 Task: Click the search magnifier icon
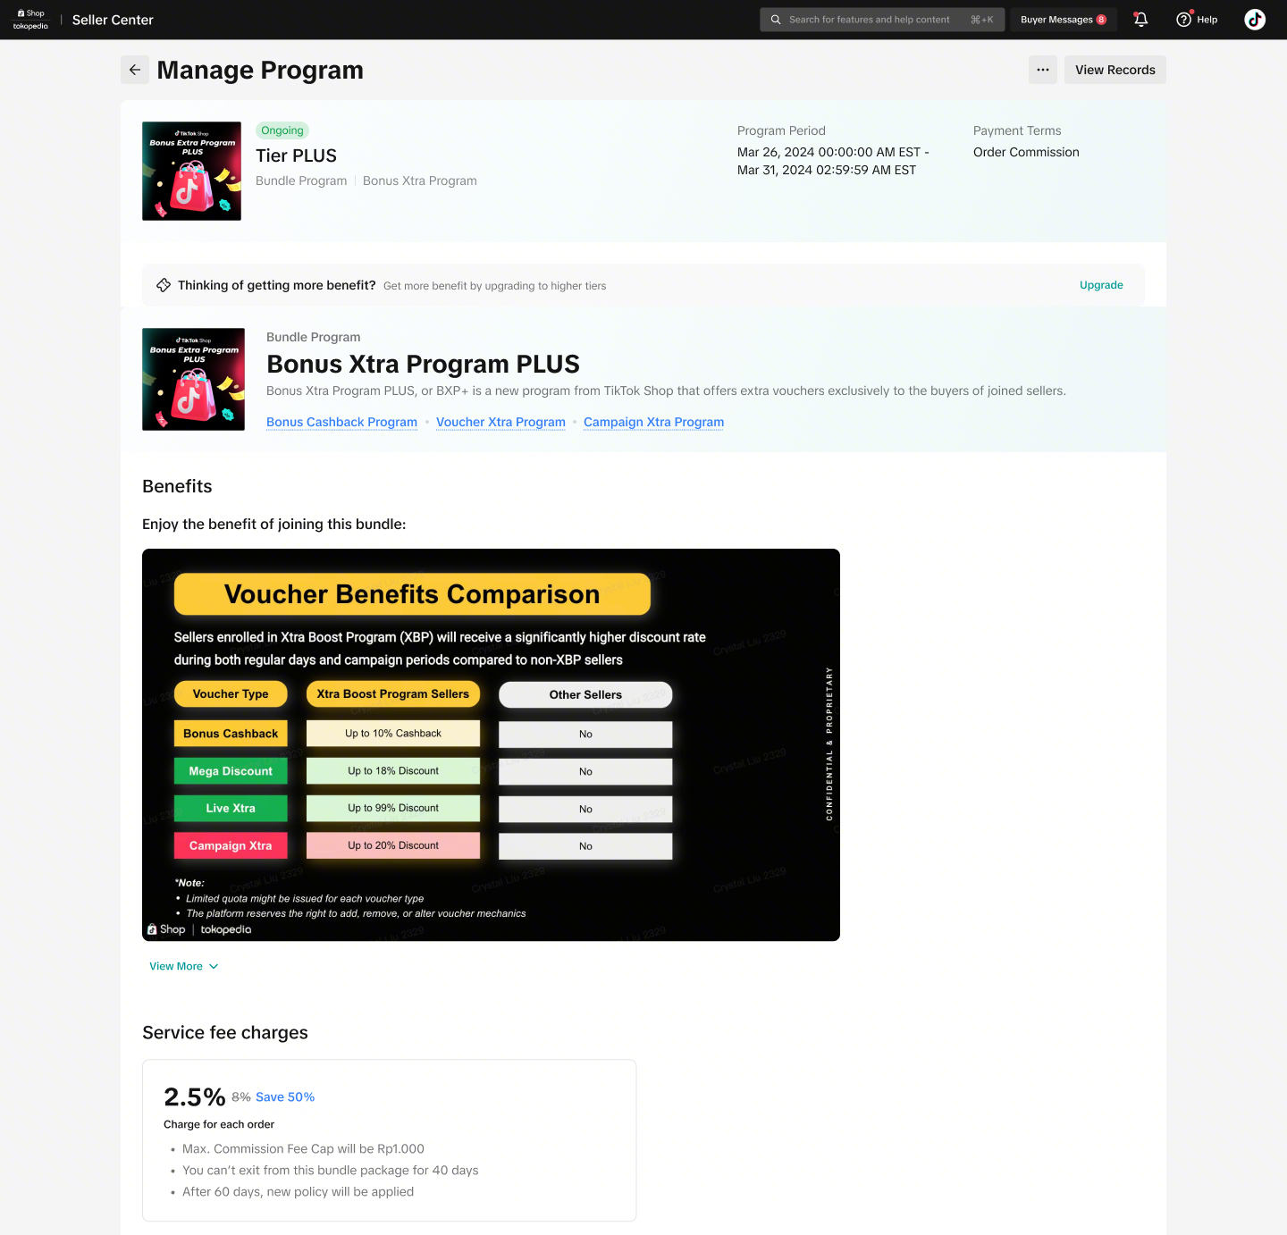776,20
